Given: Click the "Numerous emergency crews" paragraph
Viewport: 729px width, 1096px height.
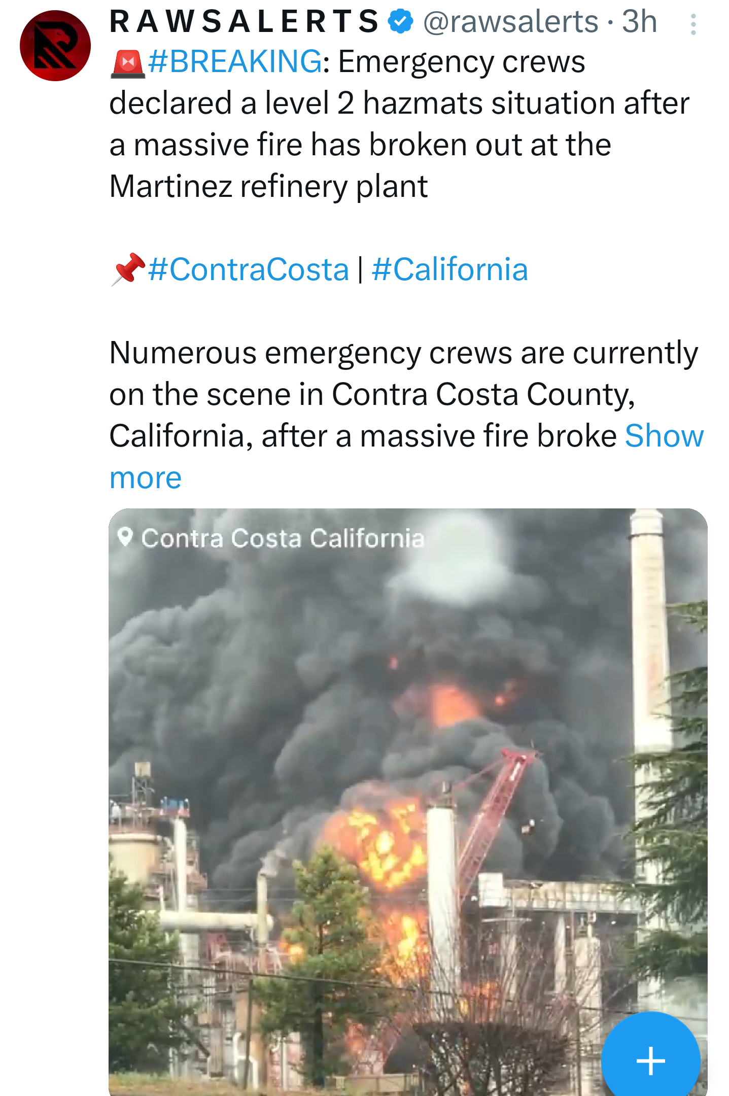Looking at the screenshot, I should (x=403, y=353).
